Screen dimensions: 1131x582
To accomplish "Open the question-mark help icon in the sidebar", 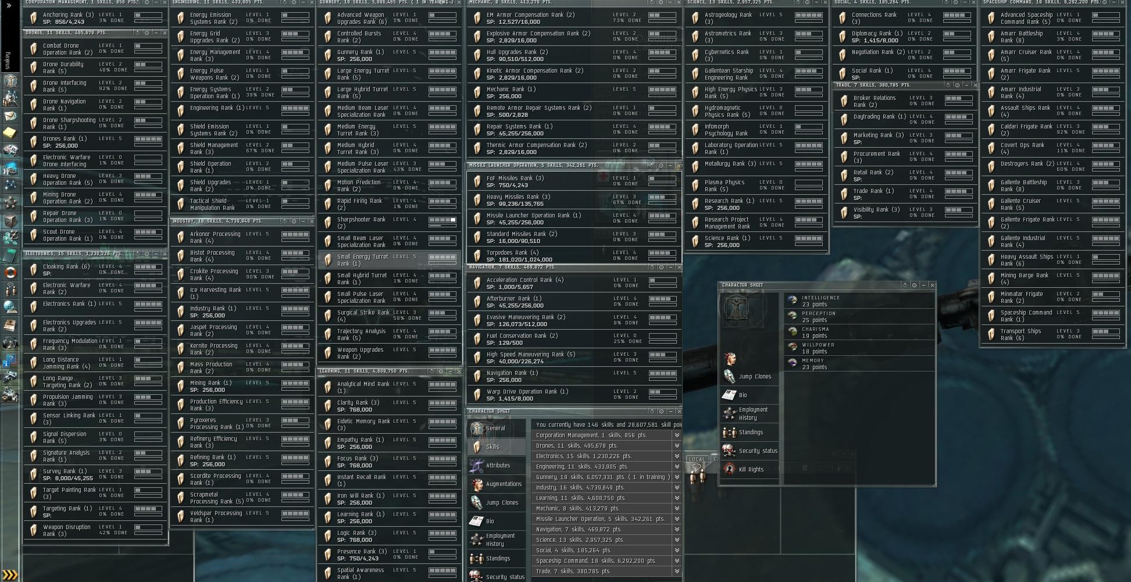I will (x=10, y=360).
